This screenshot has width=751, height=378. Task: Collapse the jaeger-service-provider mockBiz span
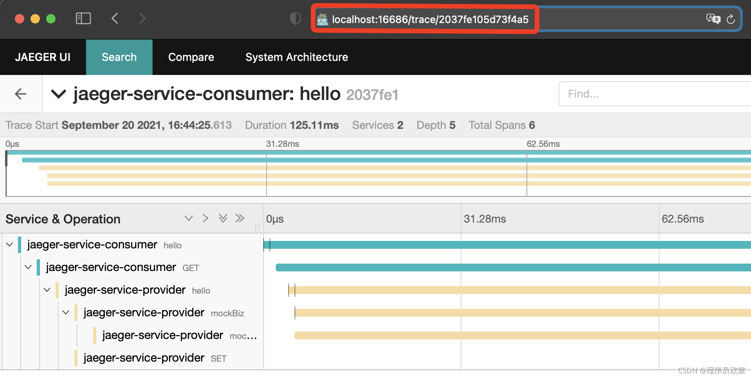[x=66, y=313]
